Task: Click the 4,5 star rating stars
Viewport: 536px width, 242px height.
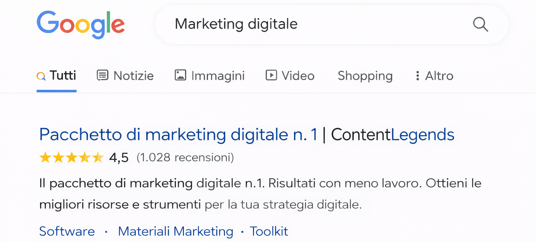Action: (72, 158)
